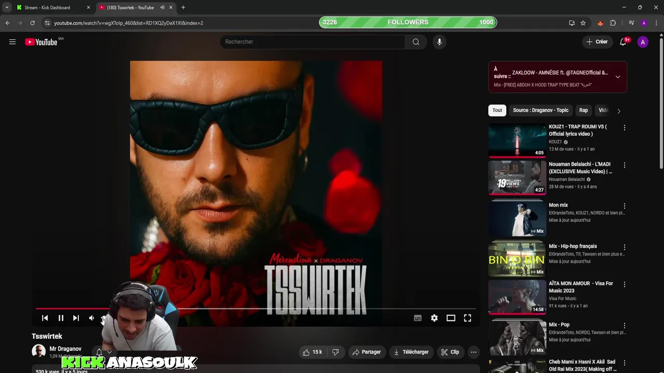664x373 pixels.
Task: Open options for Mix - Hip-hop français
Action: (x=625, y=247)
